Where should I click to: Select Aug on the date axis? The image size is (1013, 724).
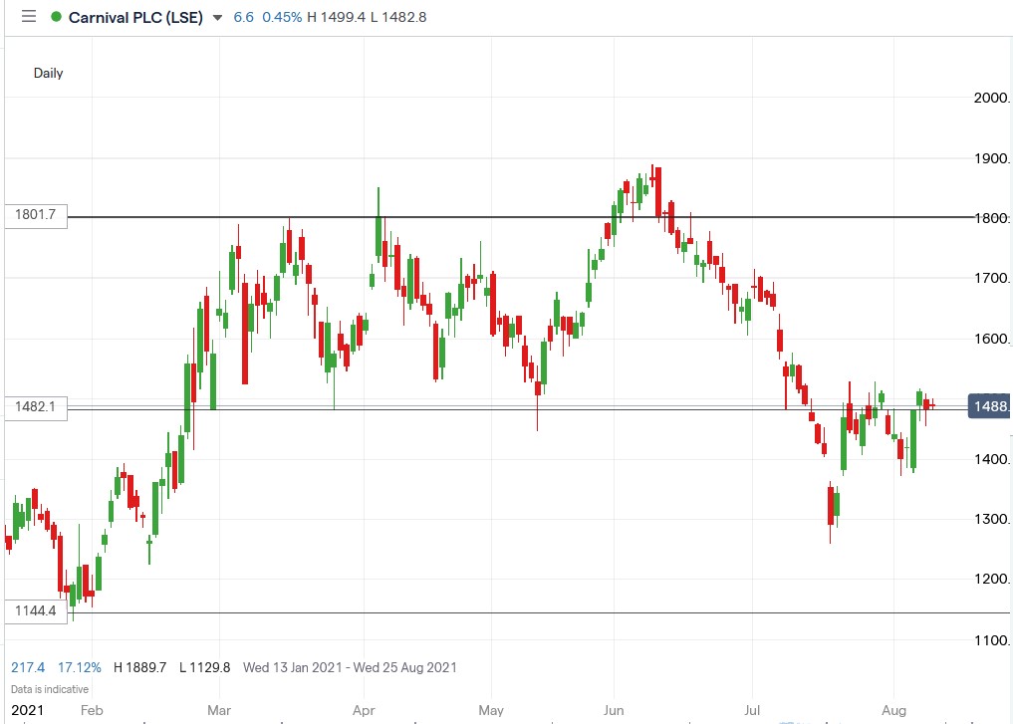(893, 710)
